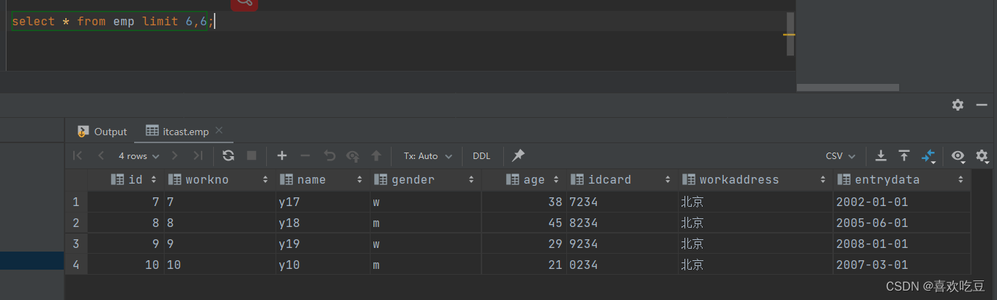Switch to the Output tab
This screenshot has width=997, height=300.
[x=102, y=132]
